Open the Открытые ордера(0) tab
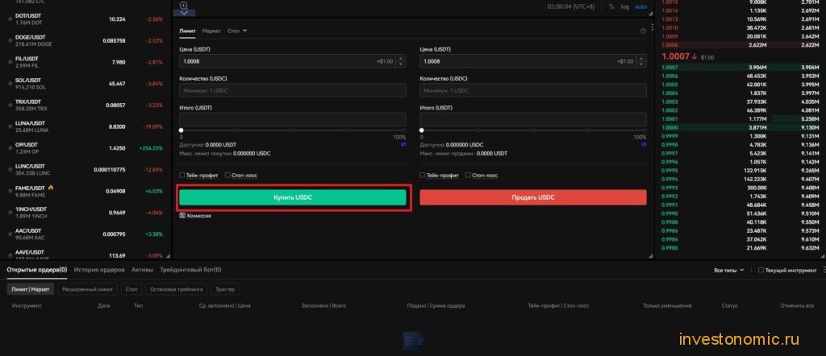Image resolution: width=826 pixels, height=356 pixels. pyautogui.click(x=37, y=270)
